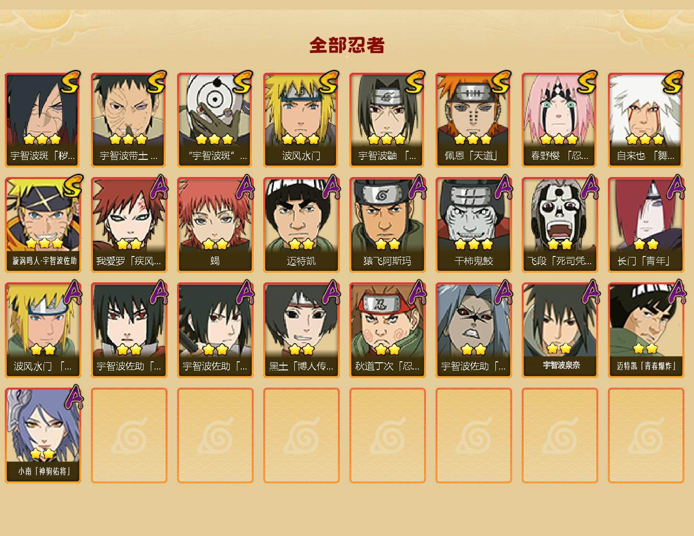The width and height of the screenshot is (694, 536).
Task: Select the 黑土「博人传…」 ninja card
Action: [301, 330]
